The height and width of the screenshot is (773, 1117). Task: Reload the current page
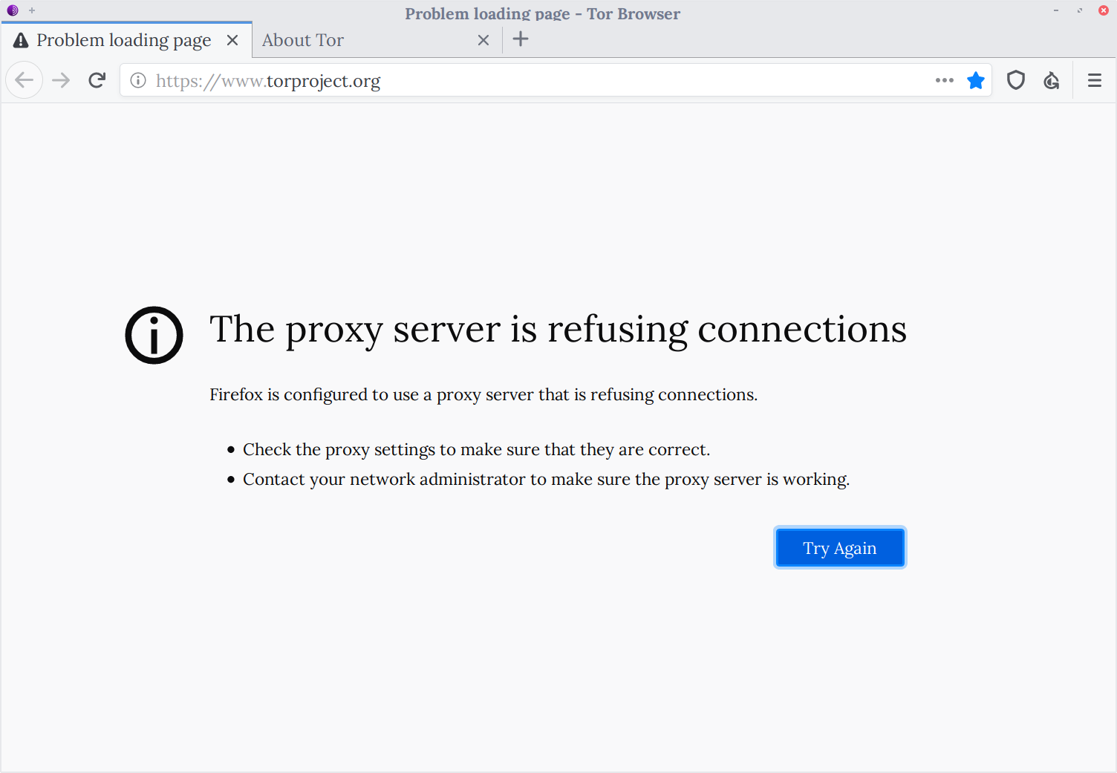[x=97, y=80]
